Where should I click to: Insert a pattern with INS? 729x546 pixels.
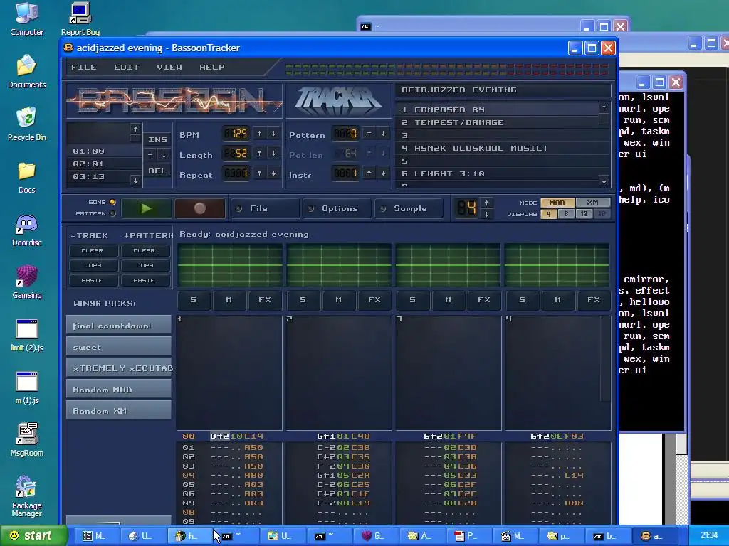click(157, 139)
